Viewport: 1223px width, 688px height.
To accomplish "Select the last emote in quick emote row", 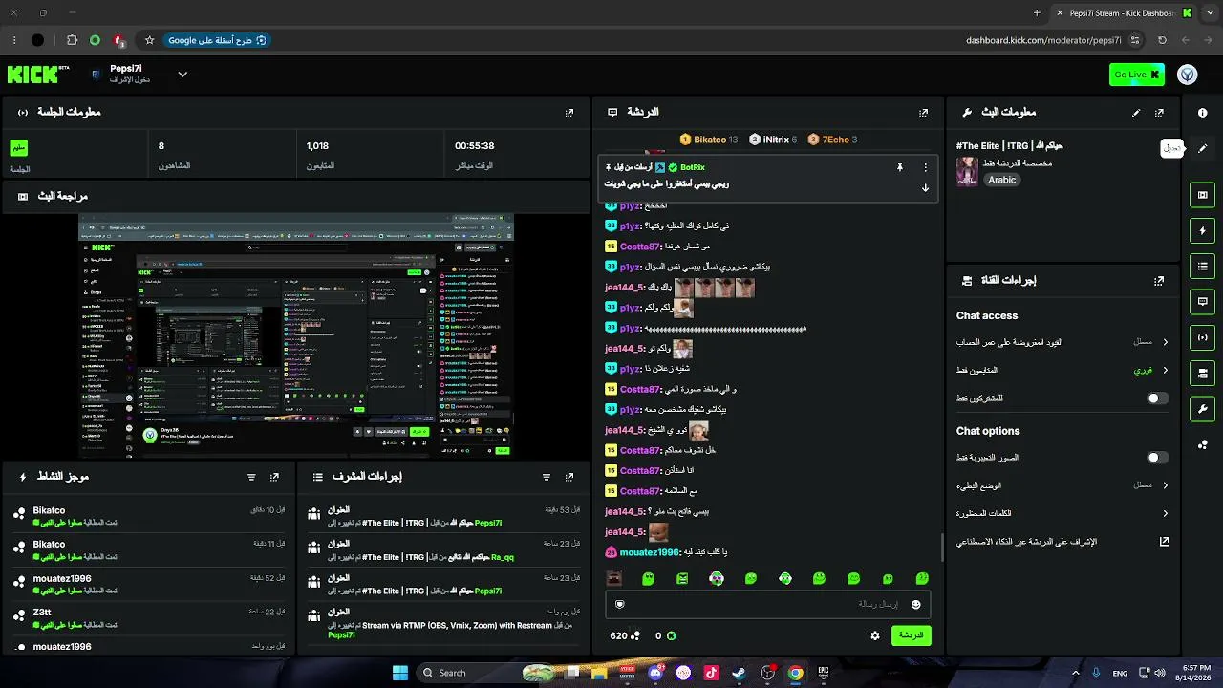I will pyautogui.click(x=922, y=578).
